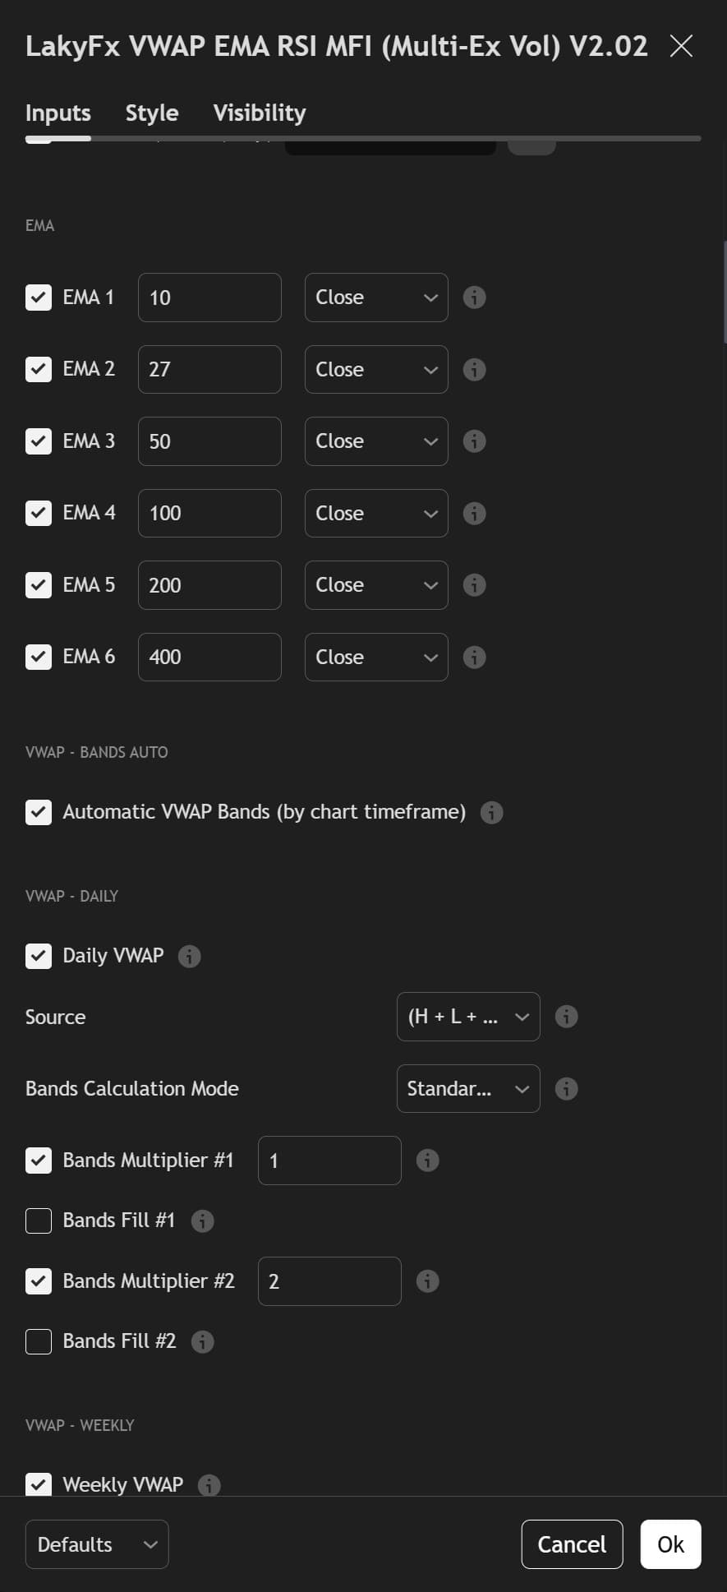This screenshot has width=727, height=1592.
Task: View info about Automatic VWAP Bands
Action: pos(492,812)
